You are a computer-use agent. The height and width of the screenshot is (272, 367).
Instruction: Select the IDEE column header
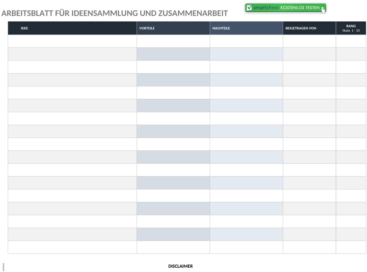pyautogui.click(x=72, y=28)
